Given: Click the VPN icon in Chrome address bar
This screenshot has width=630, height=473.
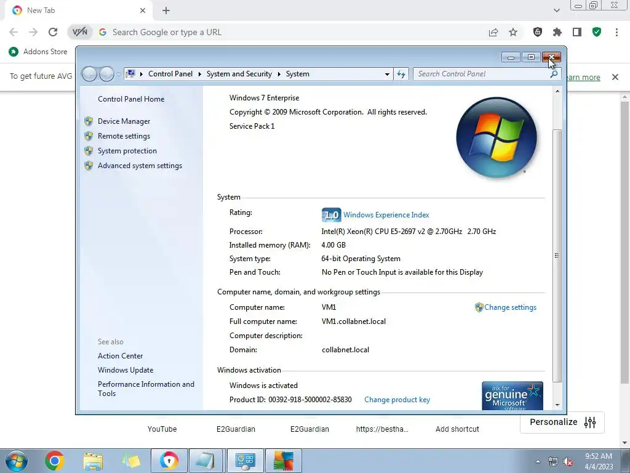Looking at the screenshot, I should pyautogui.click(x=79, y=32).
